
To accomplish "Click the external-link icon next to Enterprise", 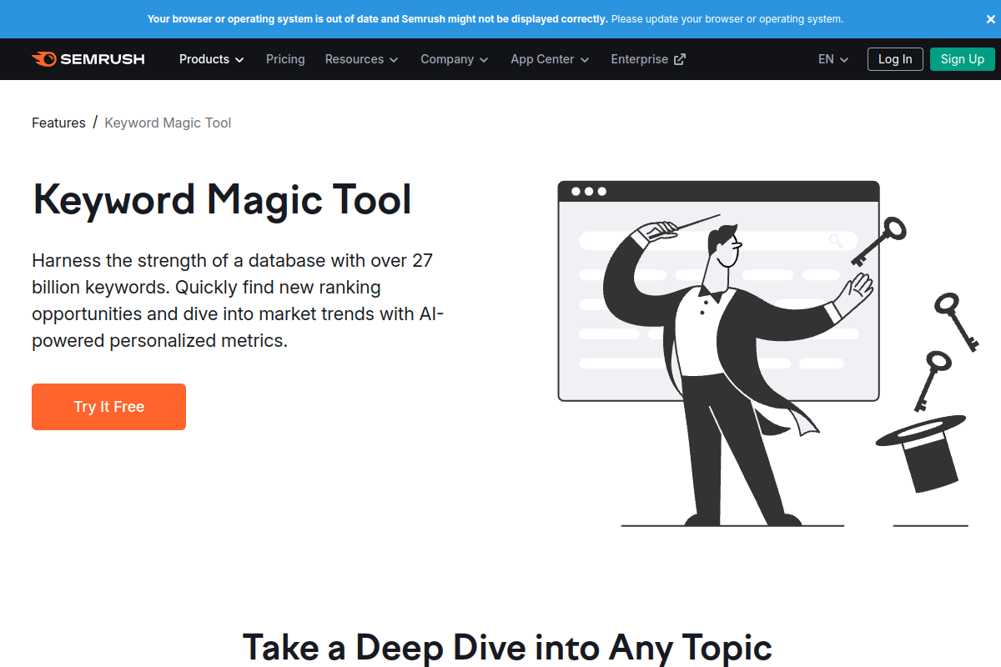I will [680, 59].
